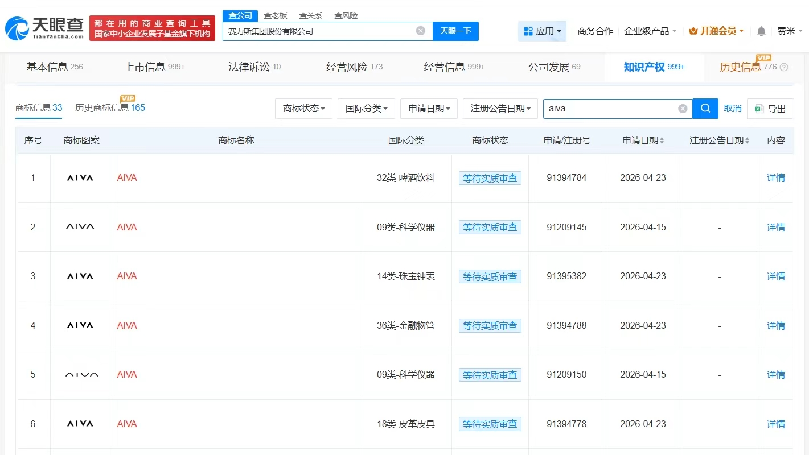Open the 应用 apps dropdown
809x455 pixels.
click(542, 31)
